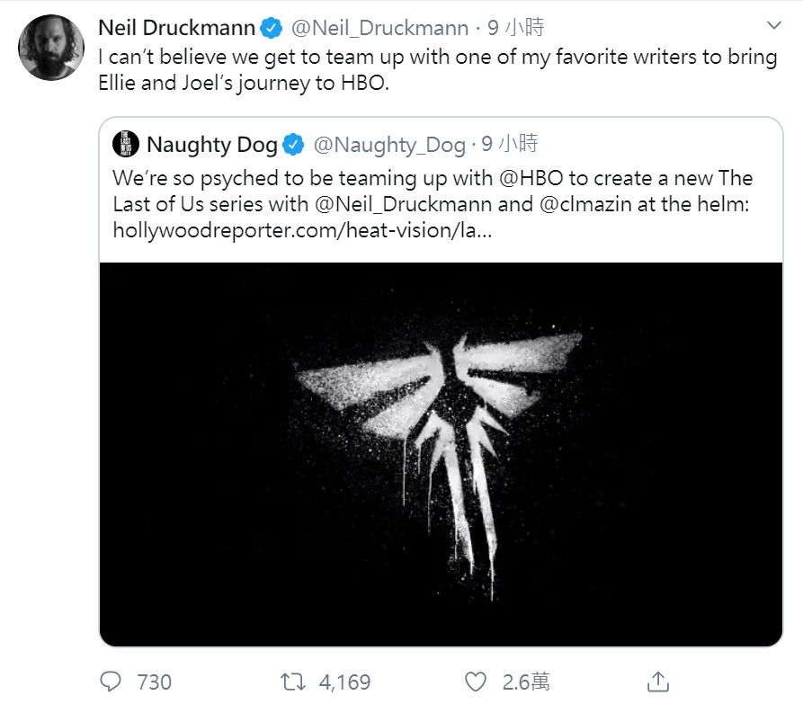Open Neil Druckmann's profile avatar
The height and width of the screenshot is (704, 803).
point(50,47)
